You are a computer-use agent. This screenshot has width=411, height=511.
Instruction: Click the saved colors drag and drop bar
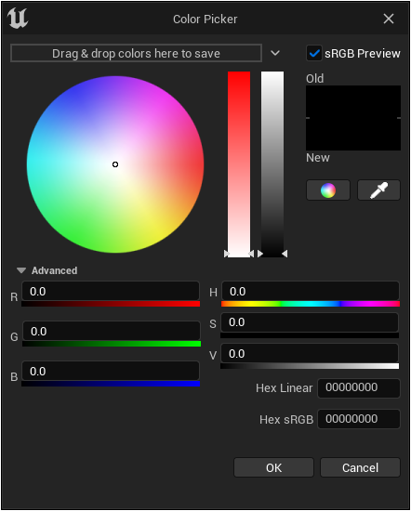(137, 53)
